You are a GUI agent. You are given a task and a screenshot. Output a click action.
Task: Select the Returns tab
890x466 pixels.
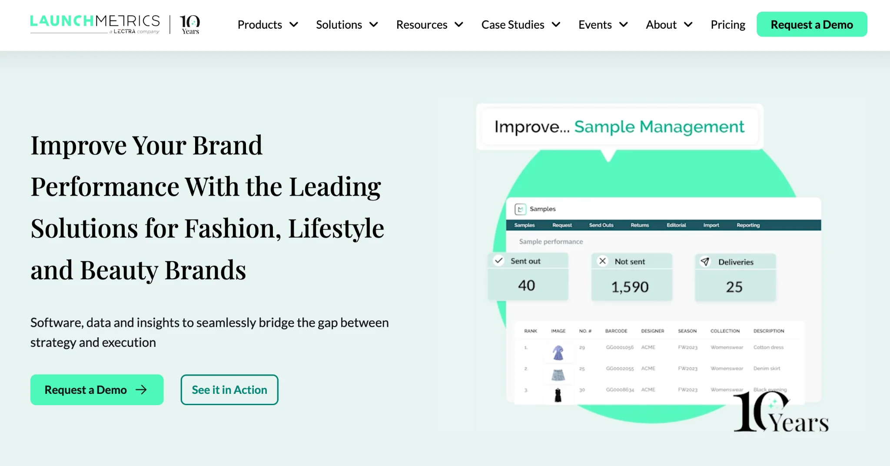pos(640,225)
